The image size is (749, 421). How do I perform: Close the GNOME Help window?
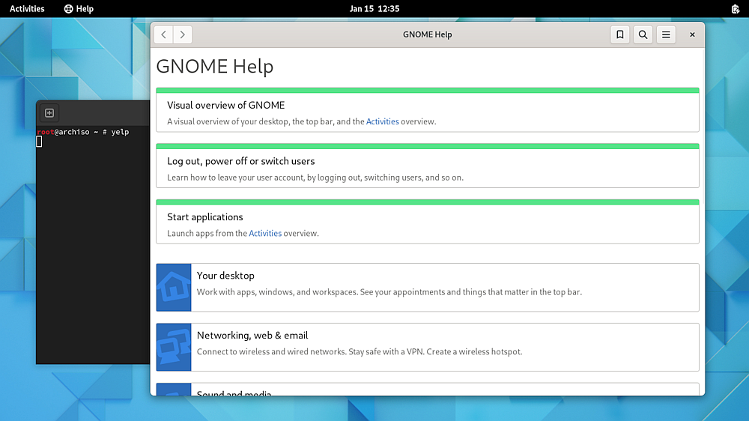(692, 34)
